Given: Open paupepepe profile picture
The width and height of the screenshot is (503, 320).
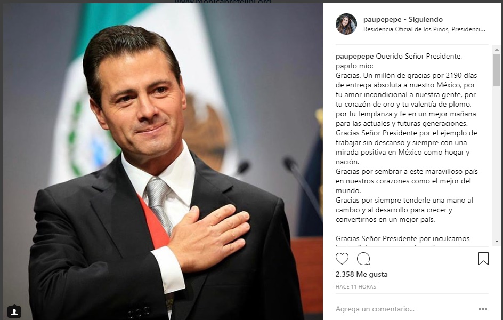Looking at the screenshot, I should 346,24.
